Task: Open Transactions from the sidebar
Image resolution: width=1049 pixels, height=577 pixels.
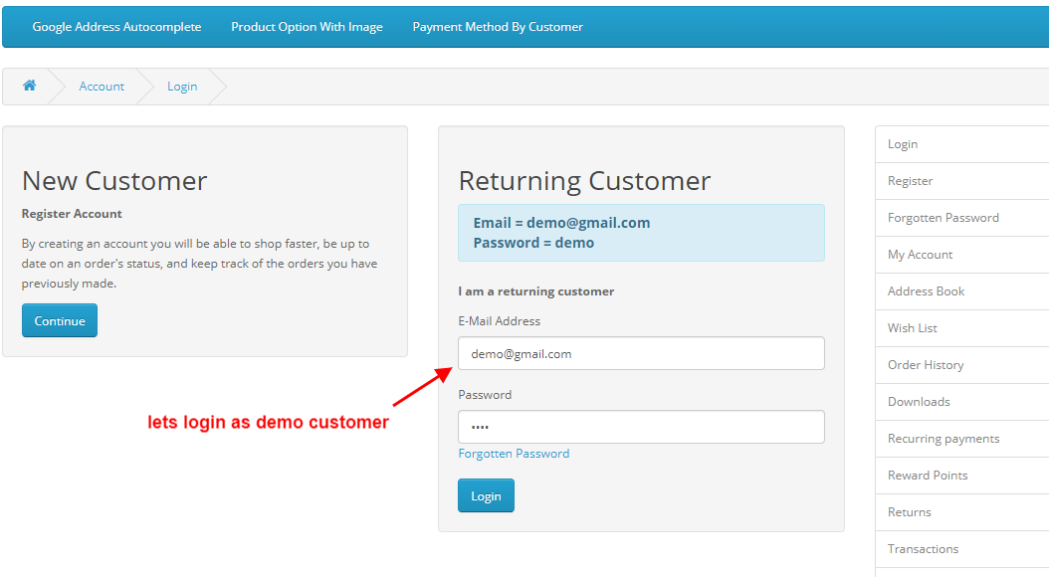Action: (x=923, y=548)
